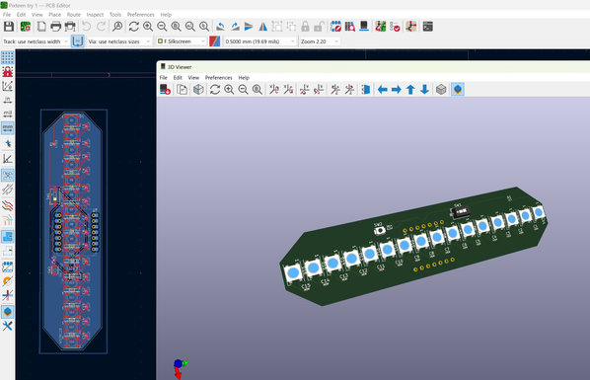
Task: Refresh the PCB Editor view
Action: pyautogui.click(x=133, y=27)
